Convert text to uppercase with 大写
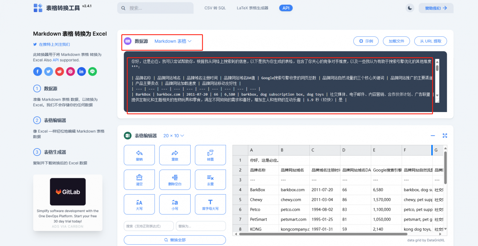Image resolution: width=478 pixels, height=246 pixels. pos(139,205)
